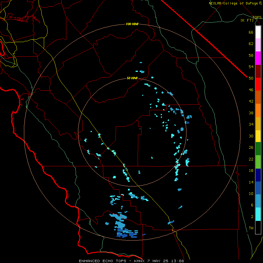Click the [K FT] units label
263x263 pixels.
[247, 20]
